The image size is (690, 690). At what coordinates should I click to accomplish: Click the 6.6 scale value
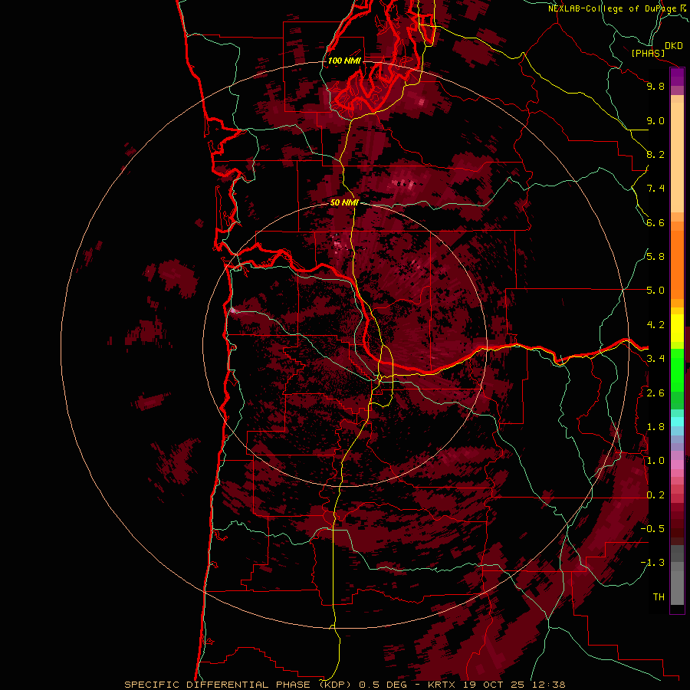pos(655,222)
